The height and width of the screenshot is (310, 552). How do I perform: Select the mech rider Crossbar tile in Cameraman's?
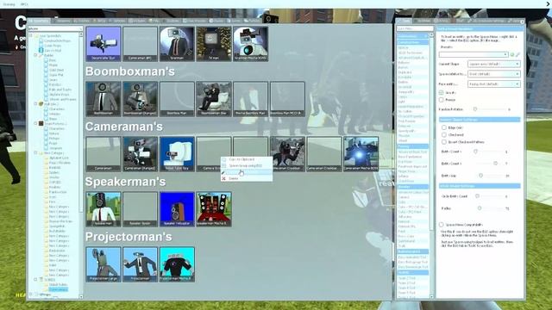pos(287,154)
